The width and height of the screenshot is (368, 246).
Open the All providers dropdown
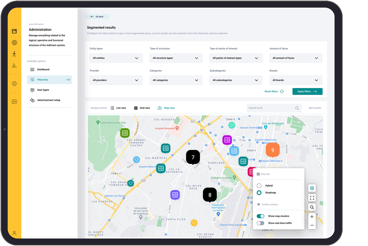pyautogui.click(x=115, y=80)
